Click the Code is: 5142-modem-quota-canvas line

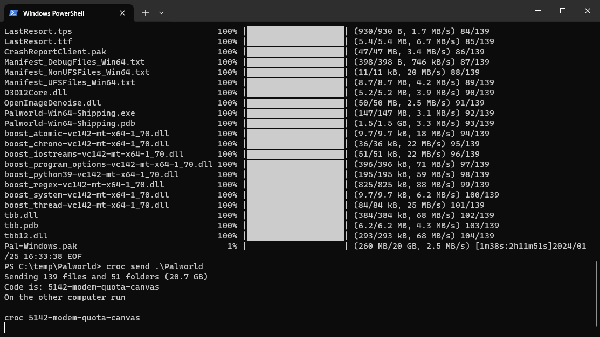[82, 287]
